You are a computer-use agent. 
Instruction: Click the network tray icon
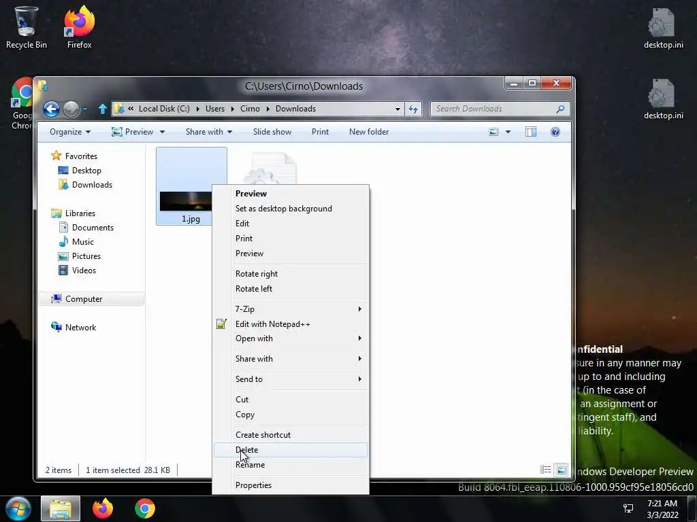coord(628,508)
